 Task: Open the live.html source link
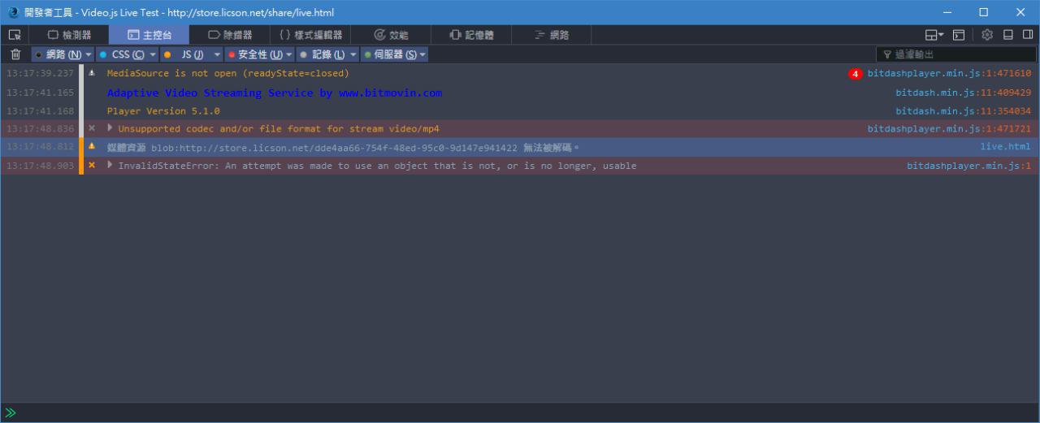click(x=1004, y=147)
